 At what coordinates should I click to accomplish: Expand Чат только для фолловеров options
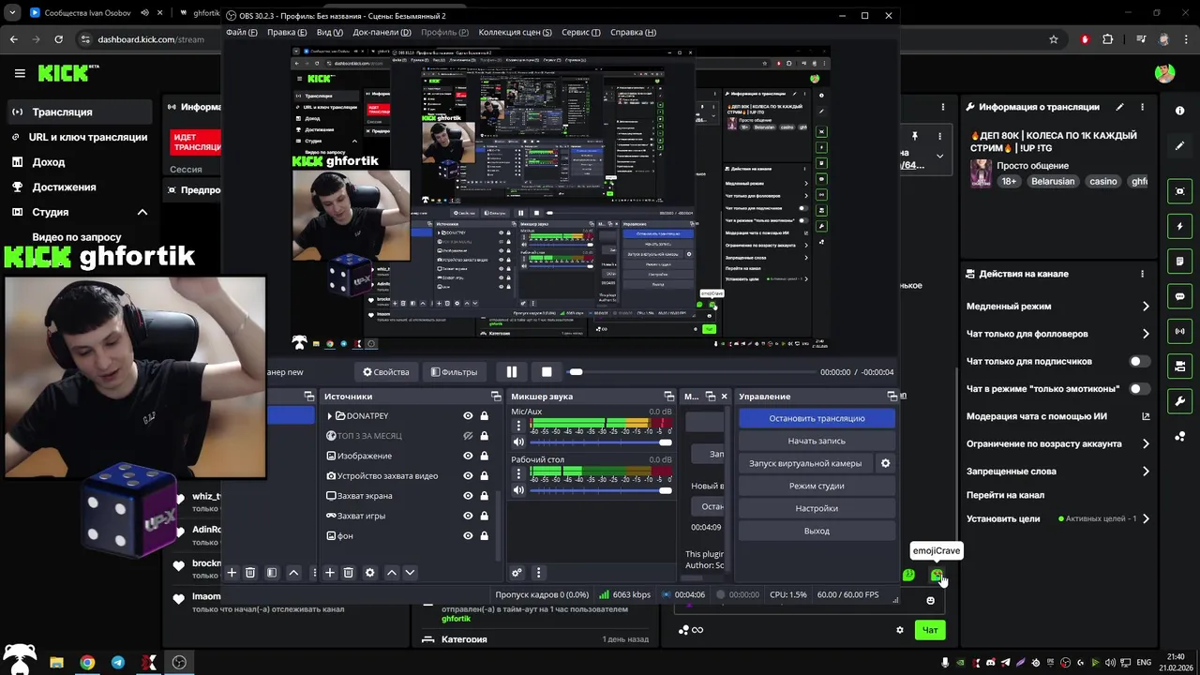click(x=1146, y=334)
